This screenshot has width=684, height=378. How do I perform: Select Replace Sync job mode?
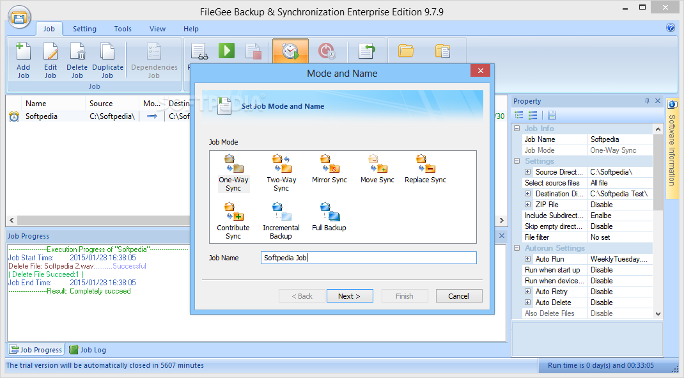point(425,169)
